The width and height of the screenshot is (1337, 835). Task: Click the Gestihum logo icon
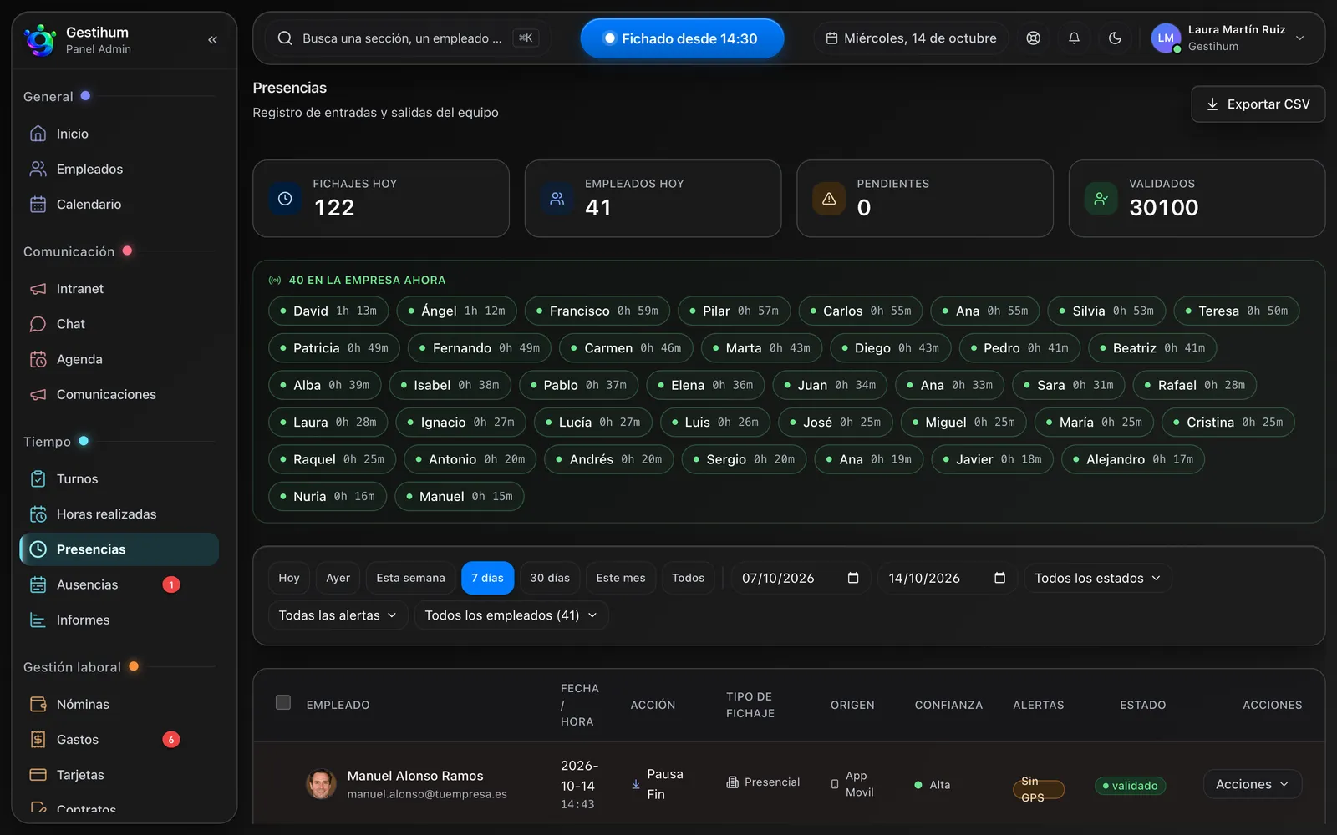[x=39, y=39]
